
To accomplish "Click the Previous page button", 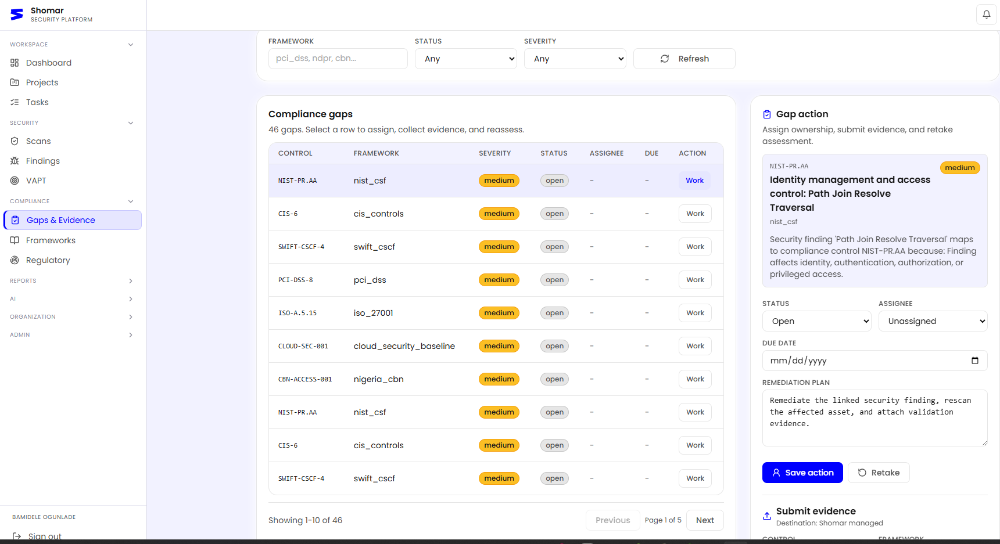I will coord(612,520).
